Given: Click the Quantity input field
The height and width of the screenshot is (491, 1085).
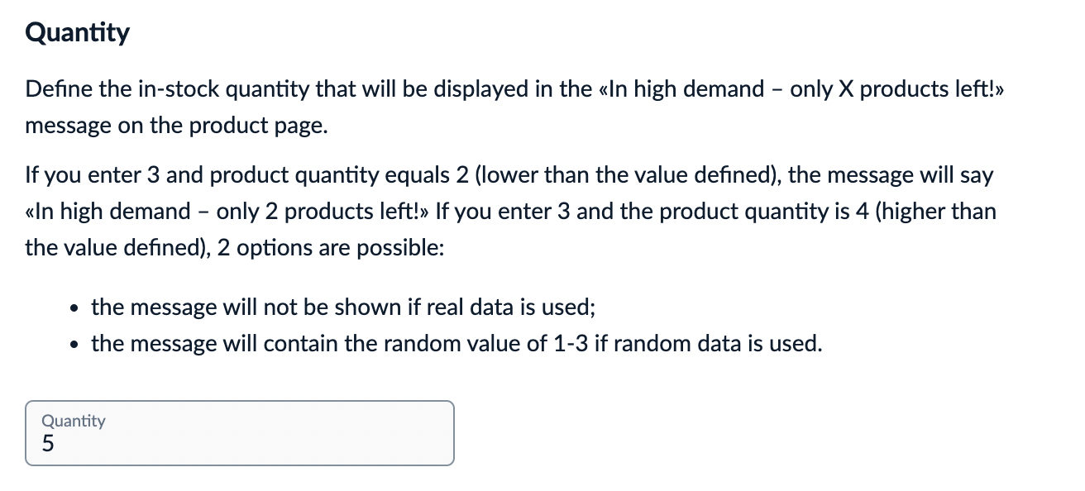Looking at the screenshot, I should click(240, 433).
